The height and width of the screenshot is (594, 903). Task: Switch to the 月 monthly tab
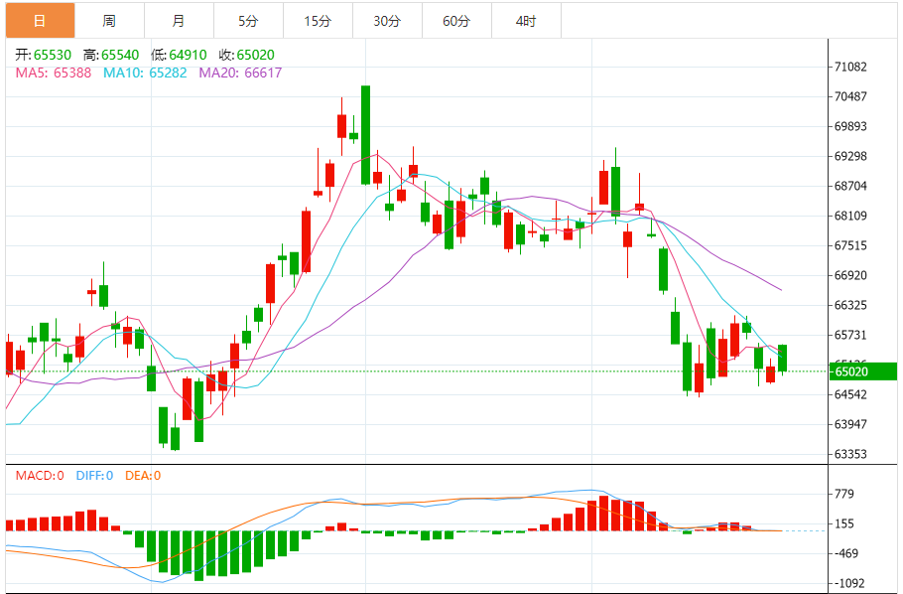point(179,21)
